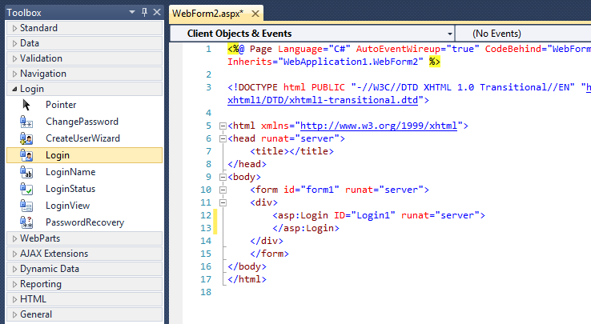Select LoginView in the toolbox list
The image size is (591, 324).
(x=84, y=206)
